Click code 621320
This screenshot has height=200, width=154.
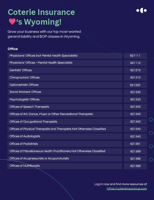pos(135,85)
